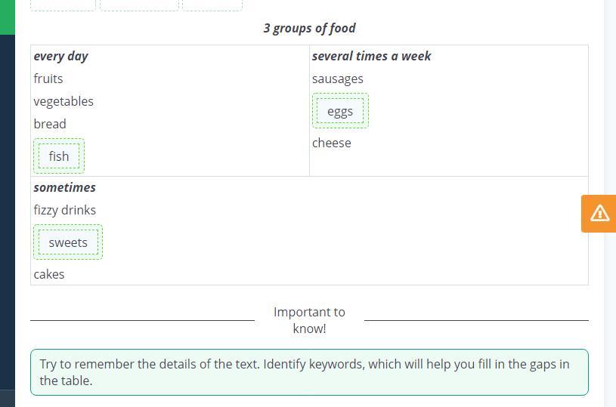
Task: Click the word "cheese" in the table
Action: click(332, 143)
